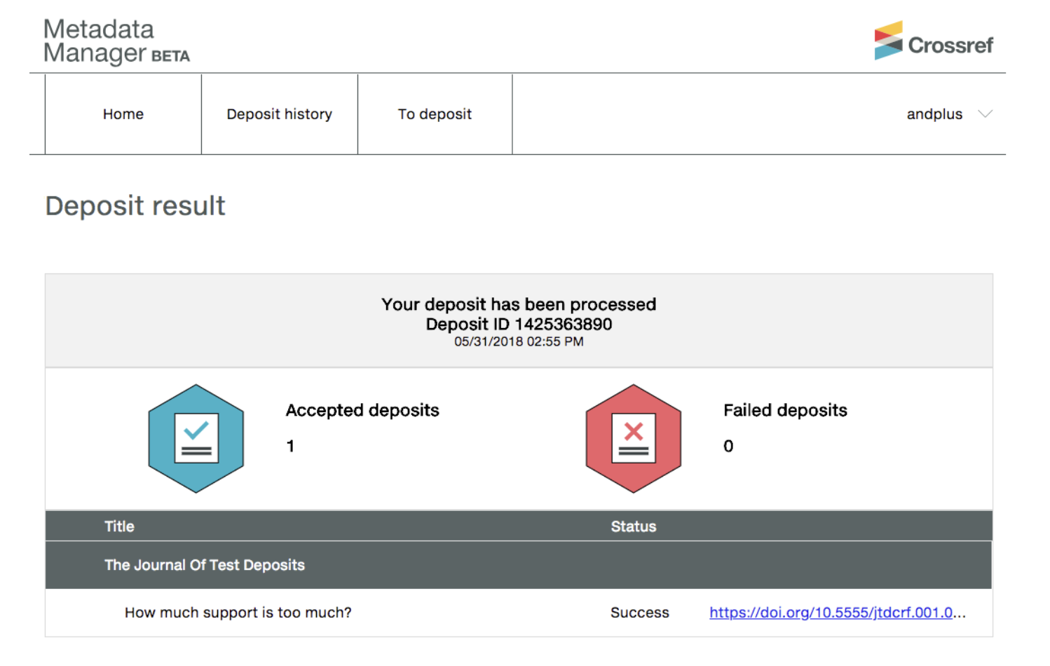This screenshot has height=666, width=1050.
Task: Open the andplus account dropdown
Action: pos(934,114)
